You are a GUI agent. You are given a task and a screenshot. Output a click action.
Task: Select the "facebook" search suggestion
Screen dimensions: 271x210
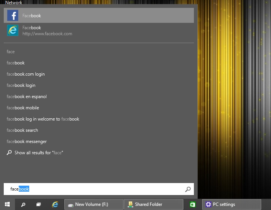tap(16, 63)
